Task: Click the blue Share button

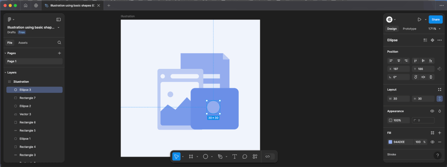Action: coord(436,19)
